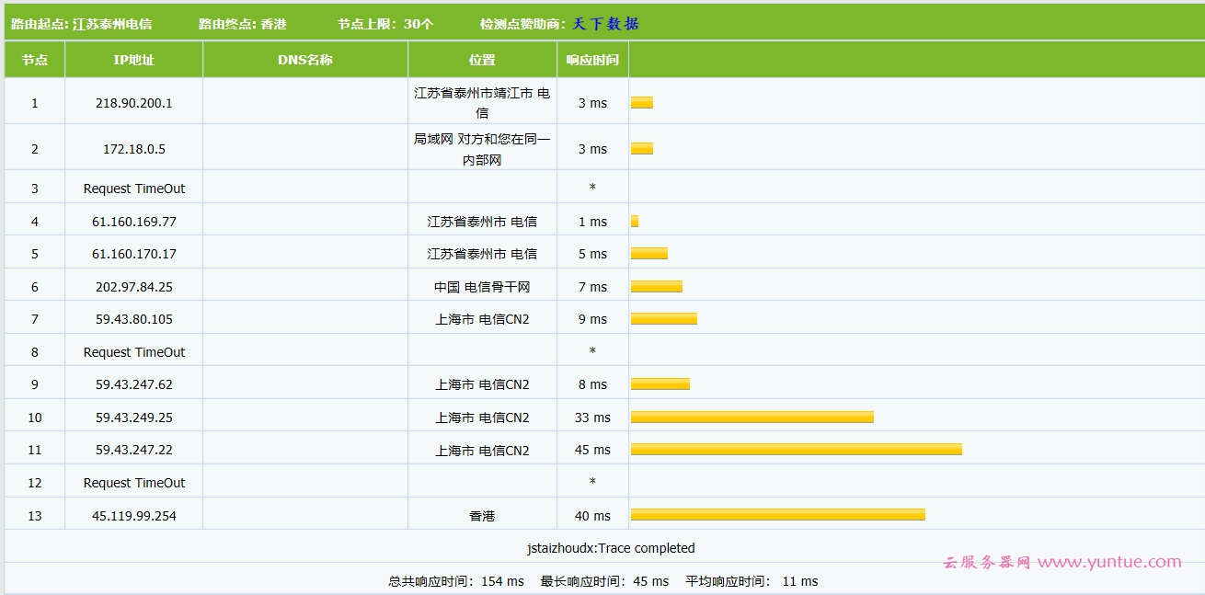The height and width of the screenshot is (595, 1205).
Task: Click the 响应时间 column header
Action: pos(592,59)
